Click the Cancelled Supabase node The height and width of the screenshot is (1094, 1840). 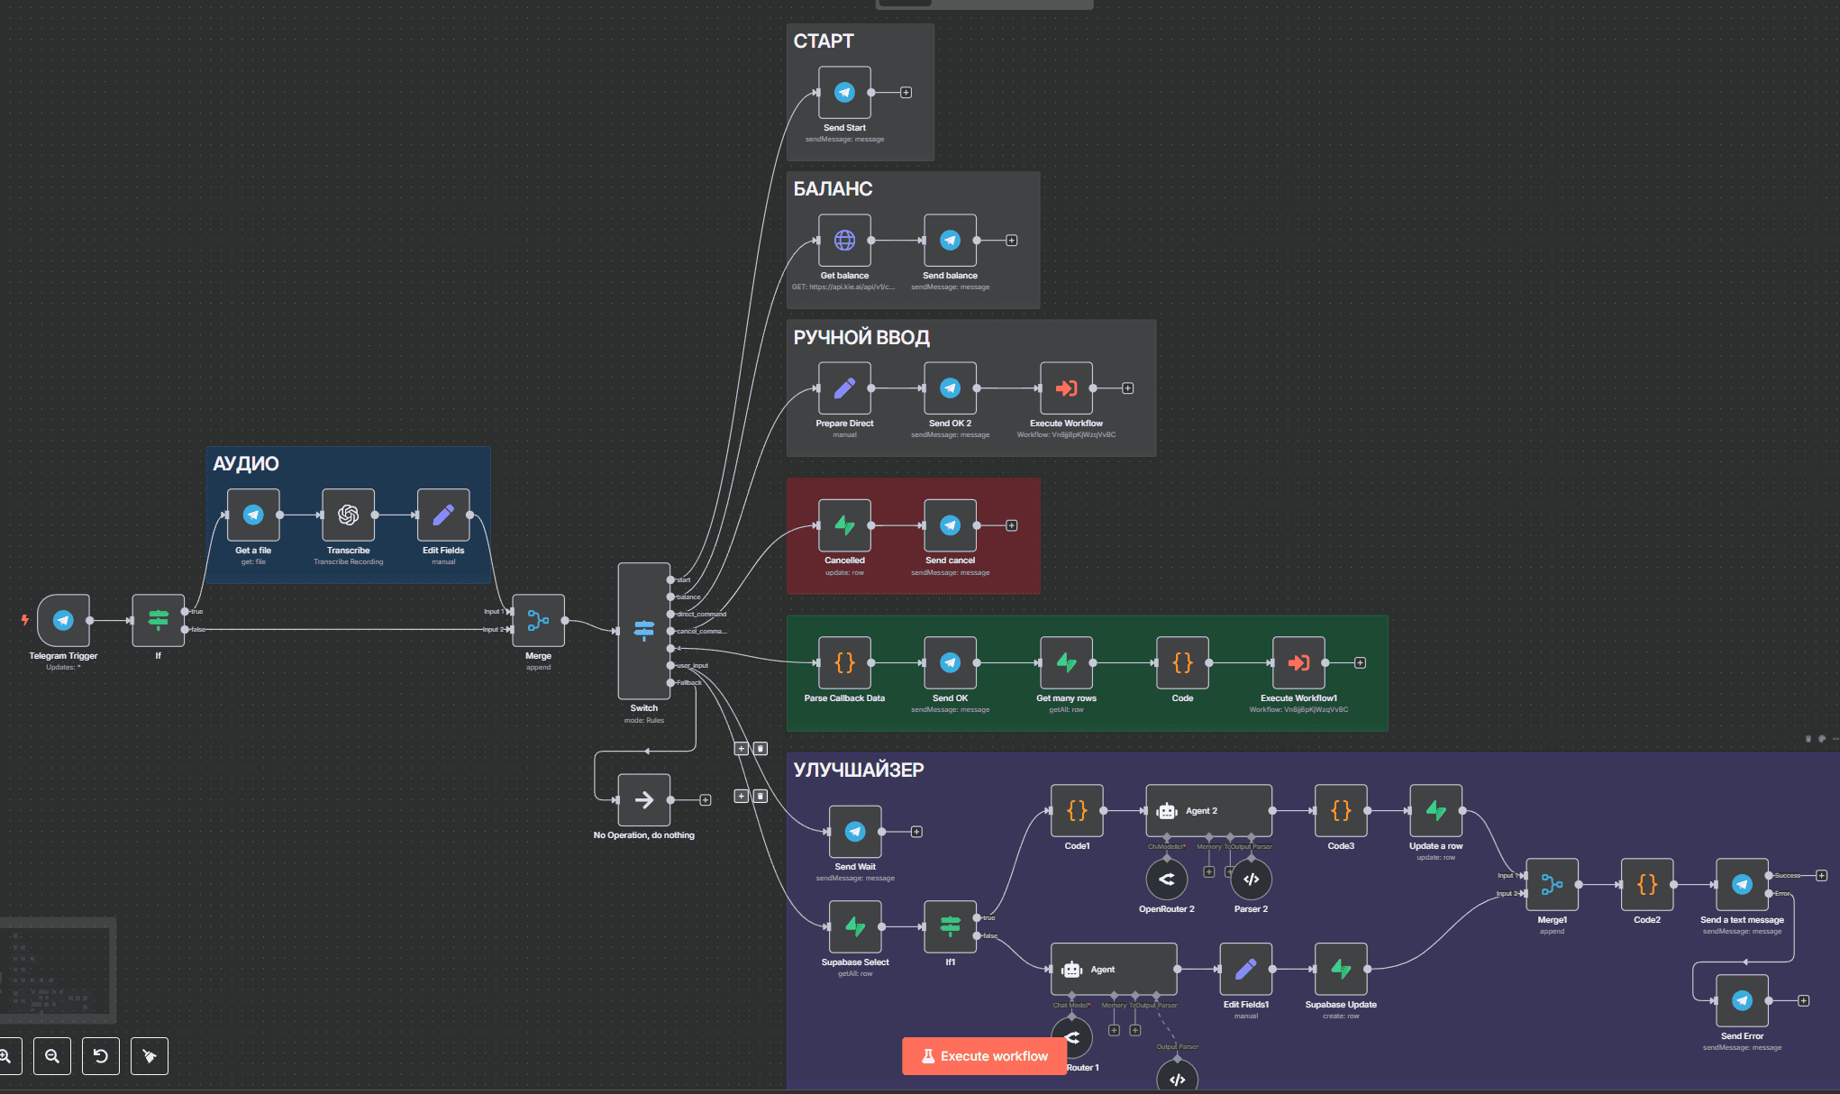click(844, 525)
